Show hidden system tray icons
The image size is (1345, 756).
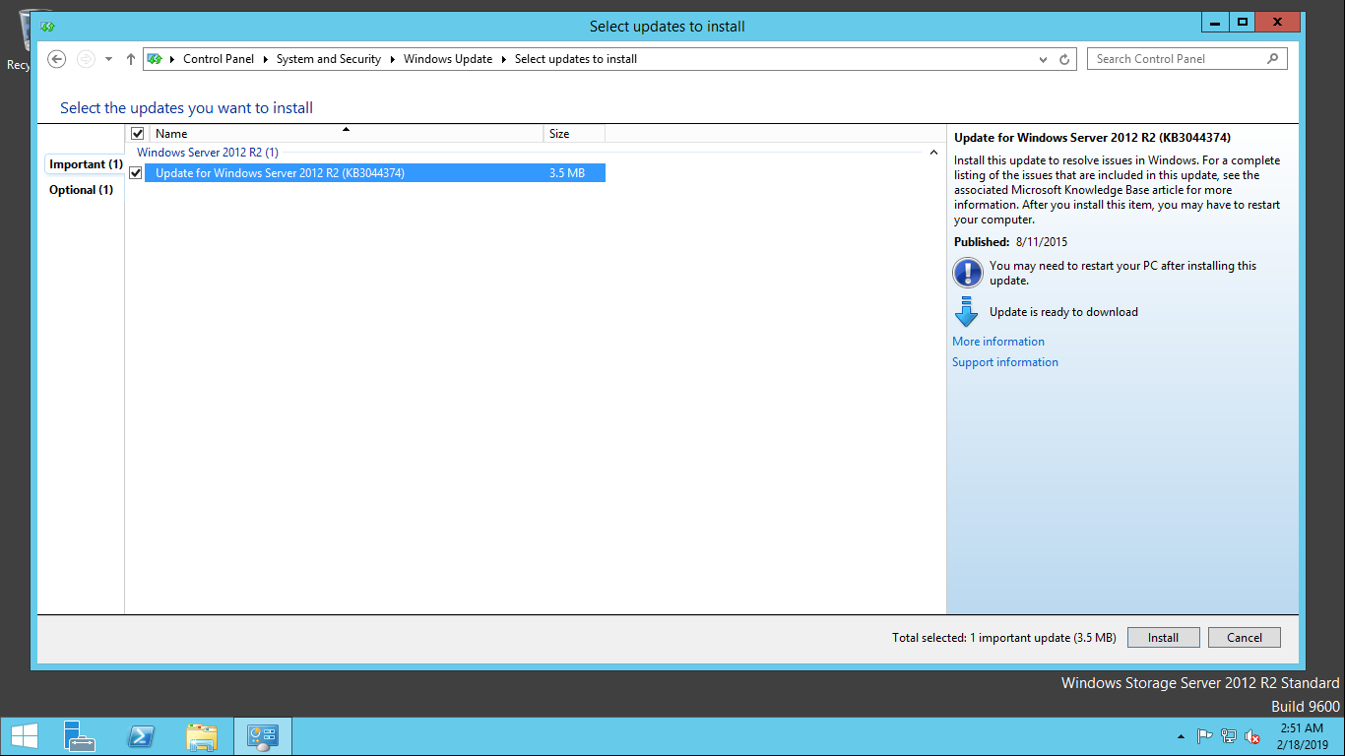coord(1182,736)
